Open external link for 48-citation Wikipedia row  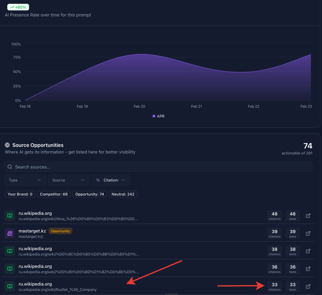pos(308,216)
